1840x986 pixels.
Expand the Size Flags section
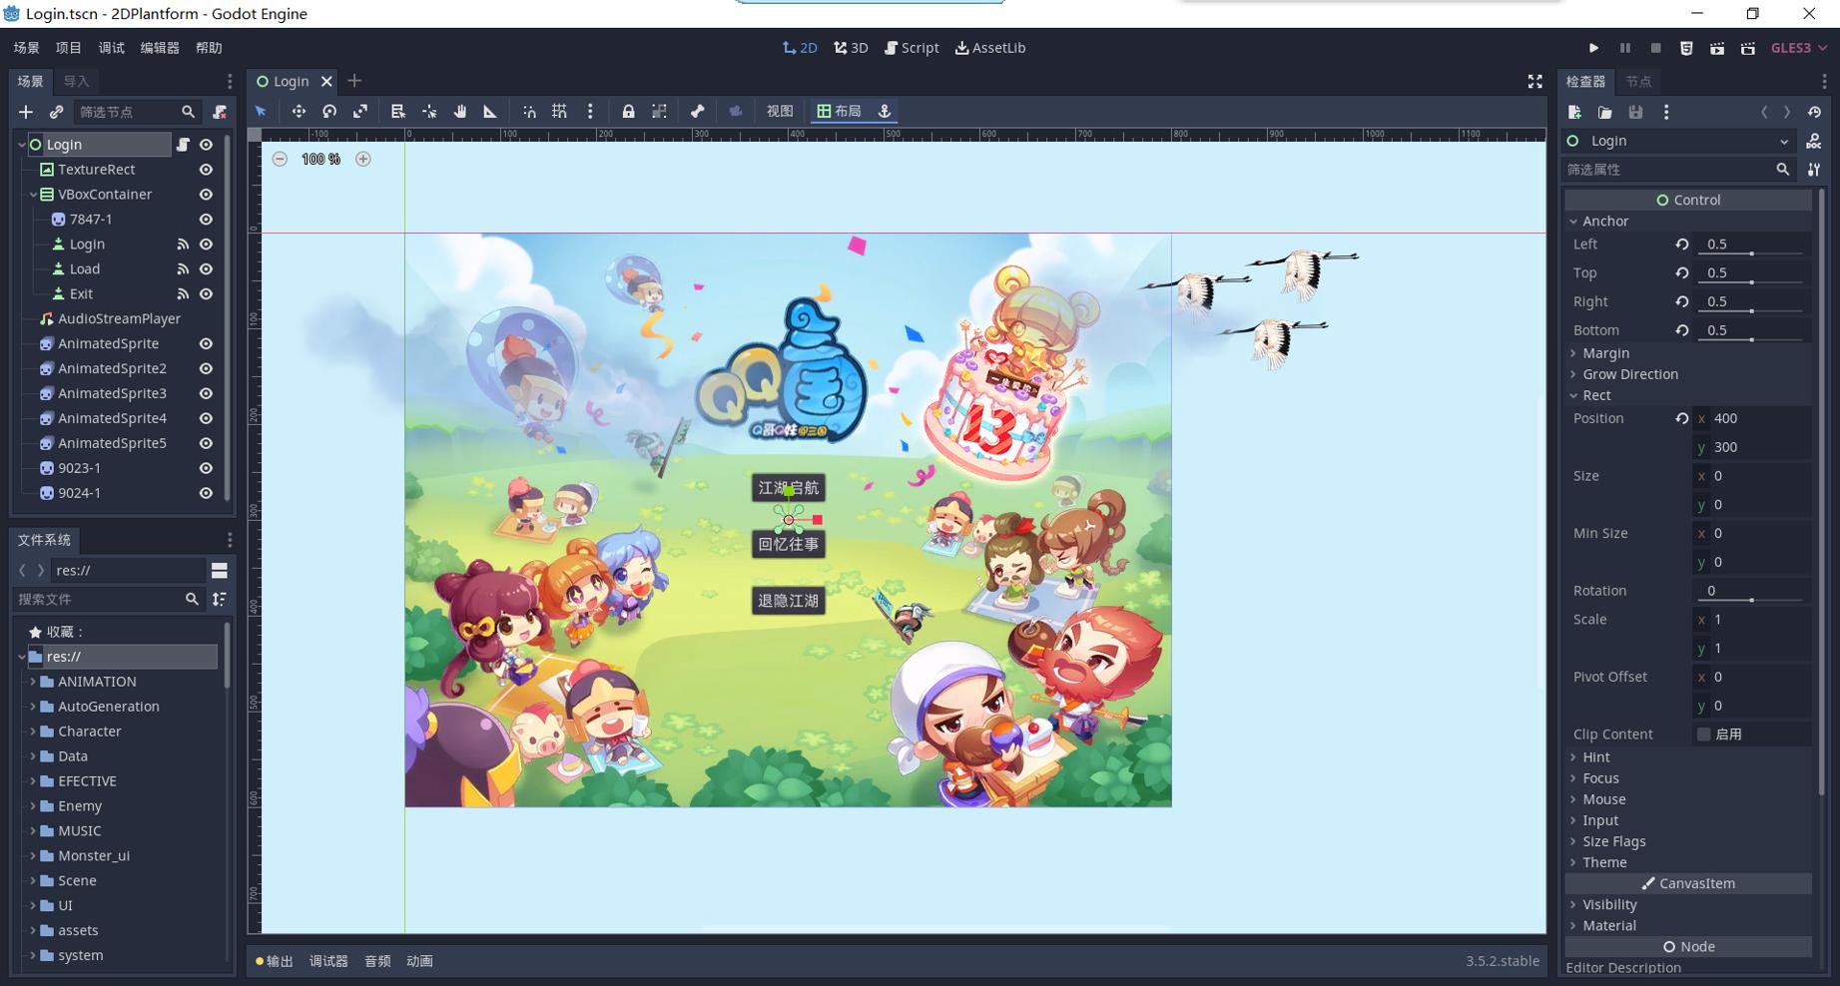coord(1574,841)
